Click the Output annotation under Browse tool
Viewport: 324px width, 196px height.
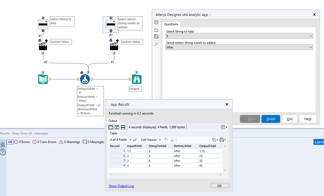[134, 89]
